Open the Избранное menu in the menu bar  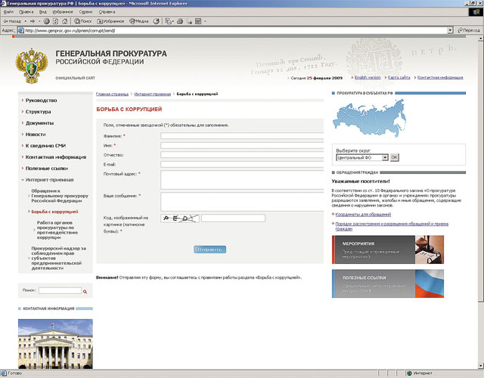pyautogui.click(x=63, y=12)
